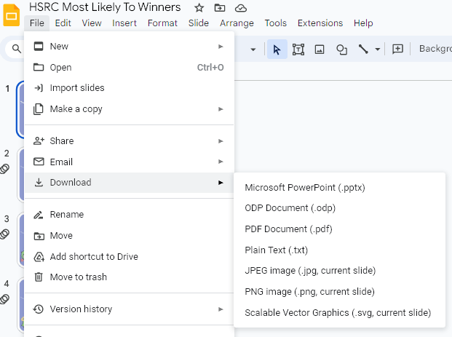Open the Line tool dropdown arrow

click(x=377, y=49)
